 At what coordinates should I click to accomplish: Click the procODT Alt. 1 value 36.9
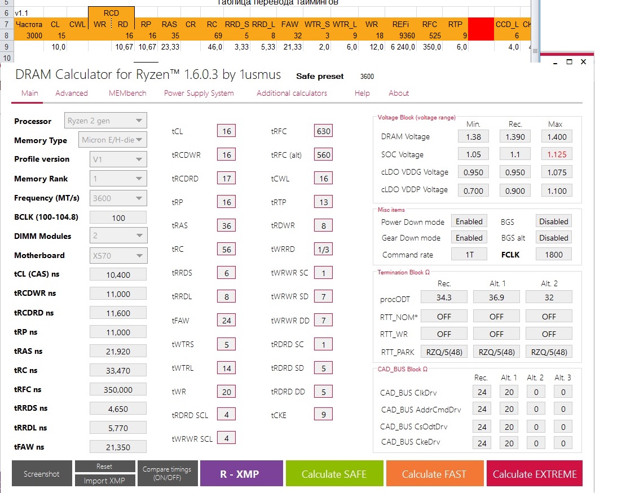click(x=496, y=297)
